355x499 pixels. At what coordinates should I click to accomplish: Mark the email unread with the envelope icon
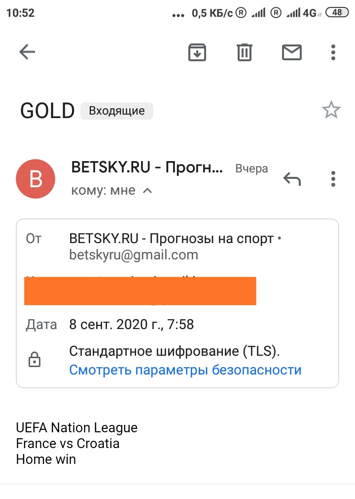[x=292, y=52]
